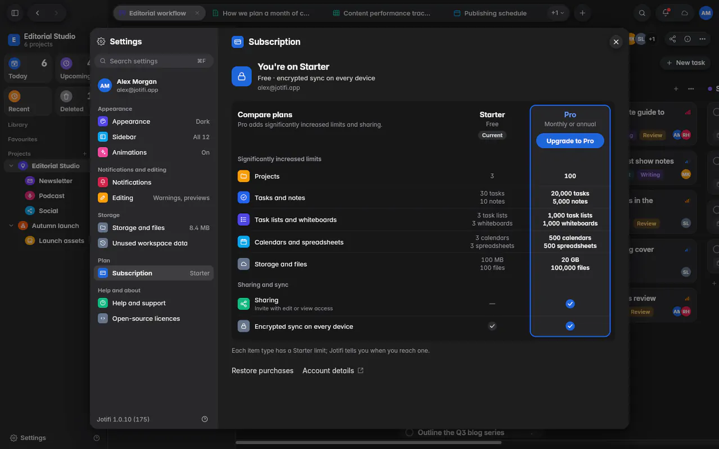719x449 pixels.
Task: Close the Settings dialog
Action: tap(616, 42)
